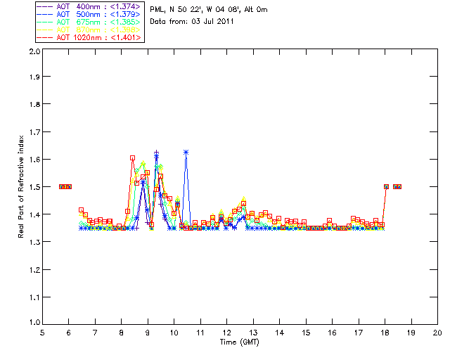Click y-axis tick label 1.5
This screenshot has height=360, width=450.
point(34,187)
